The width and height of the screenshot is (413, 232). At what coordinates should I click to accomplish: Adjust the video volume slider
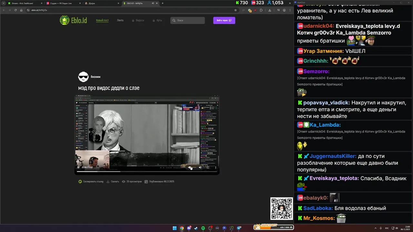pos(193,167)
